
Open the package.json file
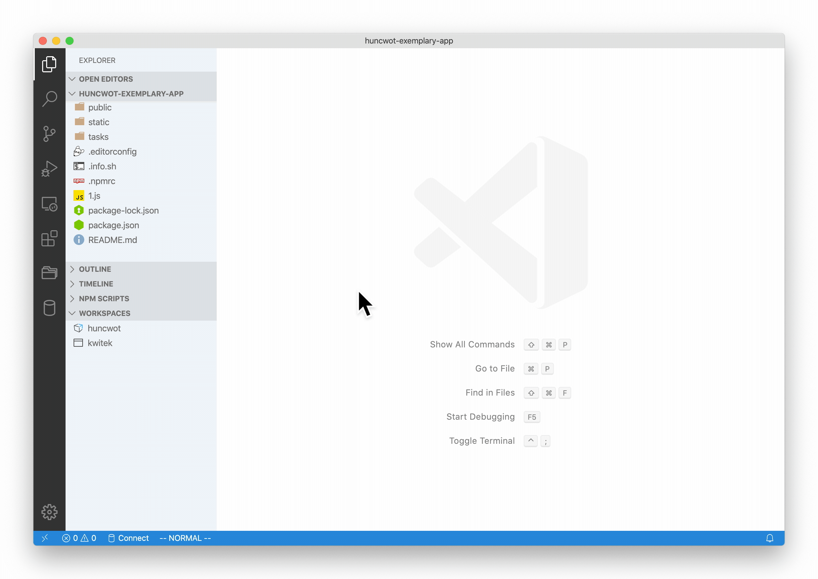(113, 225)
